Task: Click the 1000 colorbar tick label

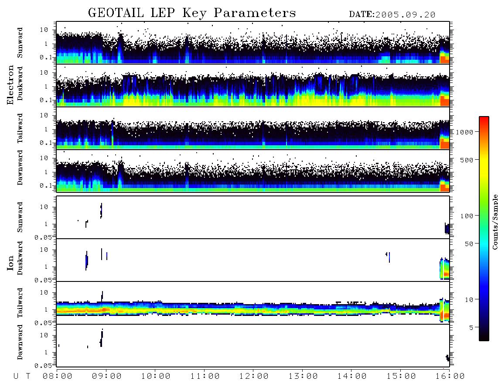Action: [x=465, y=132]
